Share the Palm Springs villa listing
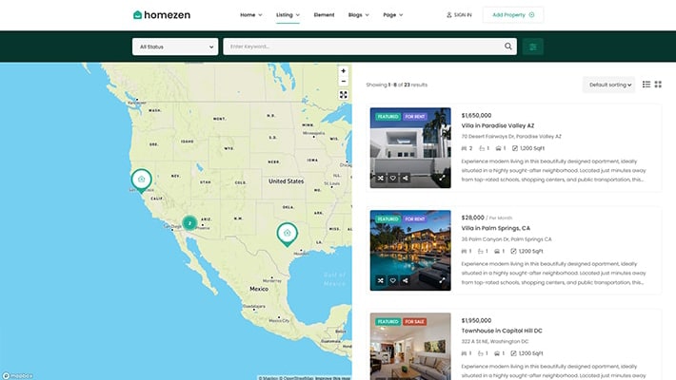Image resolution: width=676 pixels, height=380 pixels. 406,280
